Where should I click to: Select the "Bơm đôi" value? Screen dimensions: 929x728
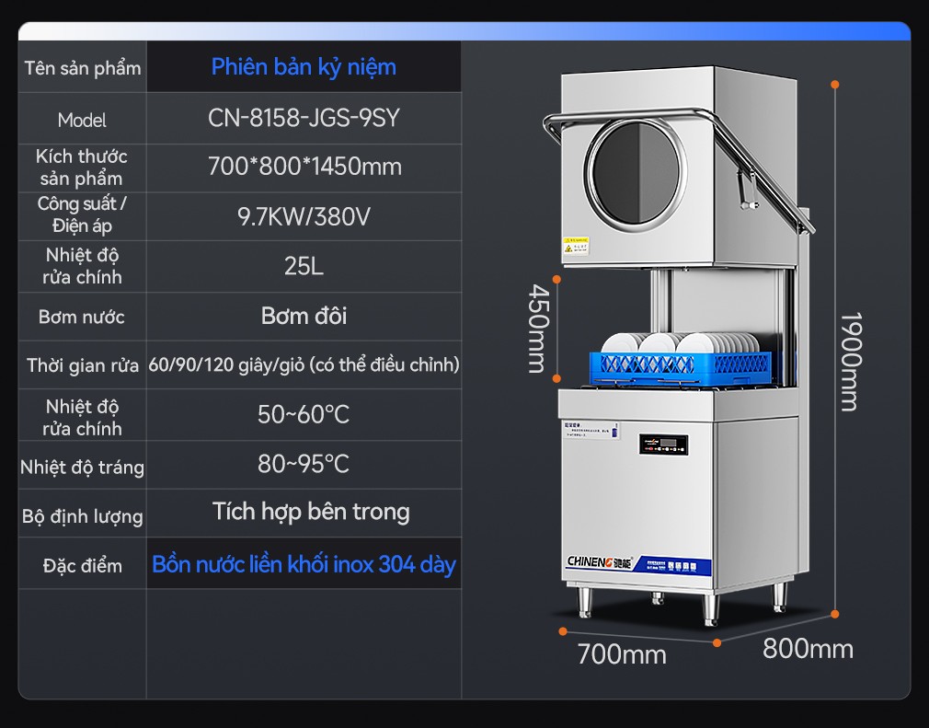(x=304, y=316)
